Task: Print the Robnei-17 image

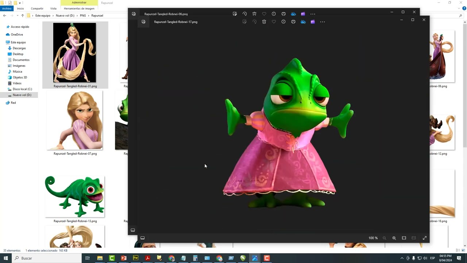Action: (293, 22)
